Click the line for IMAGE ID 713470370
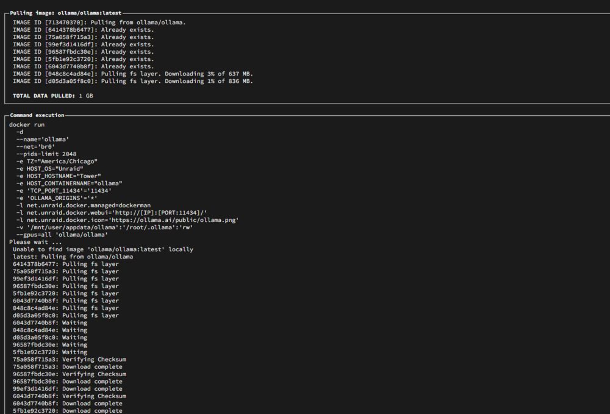 [99, 23]
